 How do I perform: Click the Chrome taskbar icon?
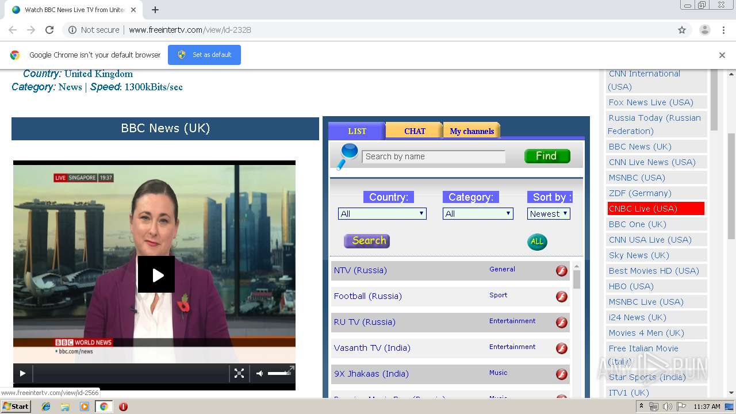click(x=103, y=407)
